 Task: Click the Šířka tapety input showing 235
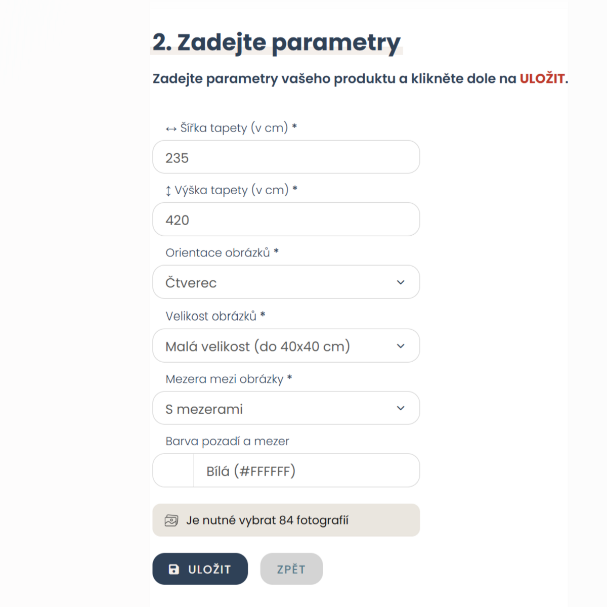pyautogui.click(x=286, y=157)
